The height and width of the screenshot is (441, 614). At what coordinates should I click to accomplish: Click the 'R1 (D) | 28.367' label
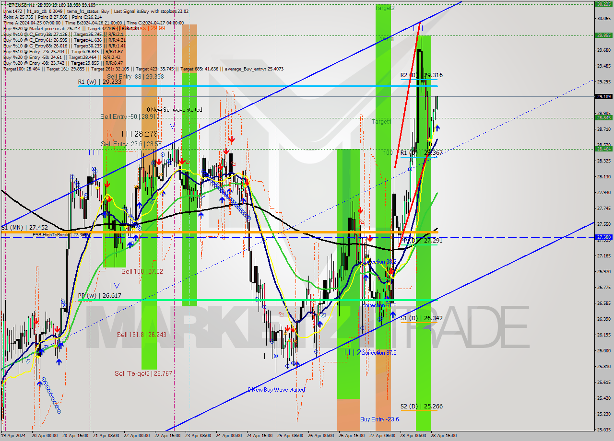click(422, 152)
